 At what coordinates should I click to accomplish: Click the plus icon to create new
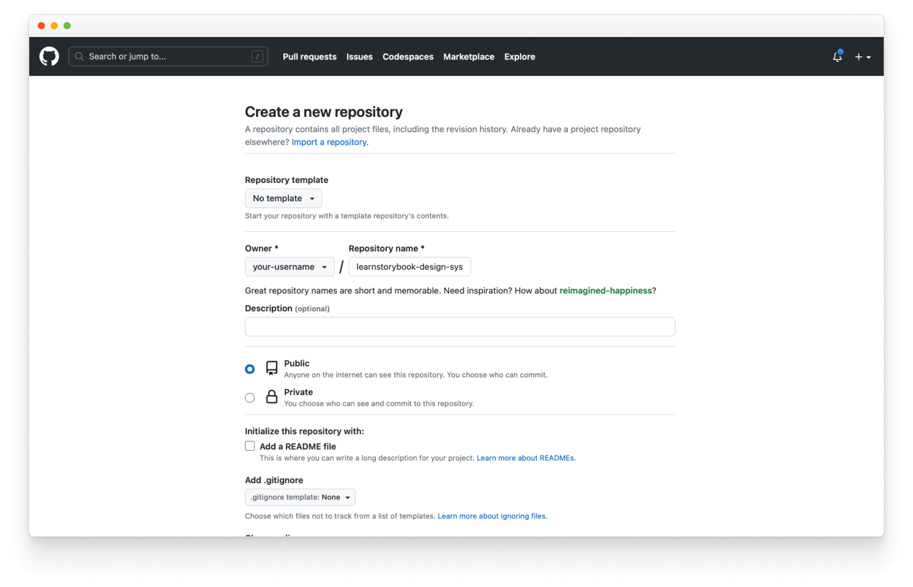858,57
